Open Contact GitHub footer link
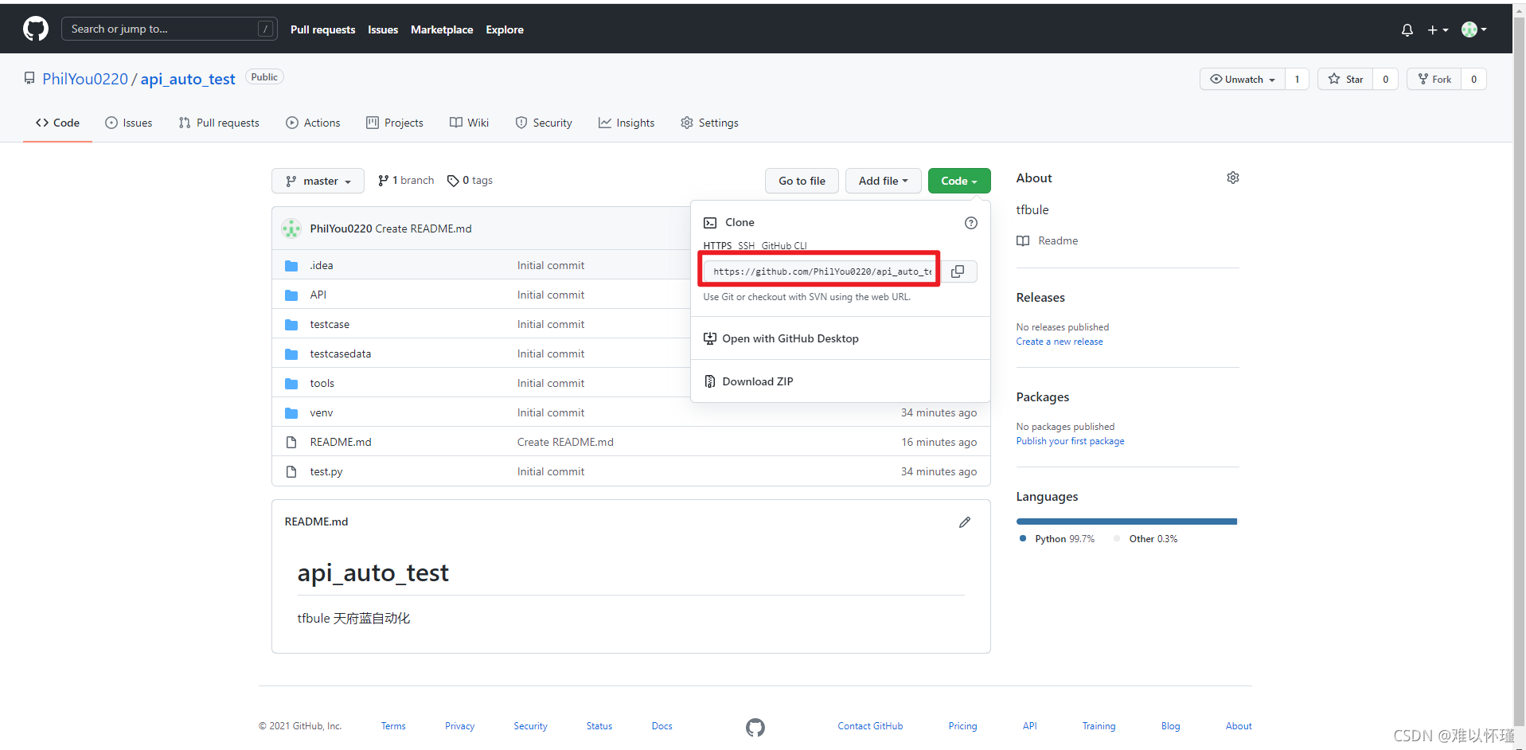Viewport: 1526px width, 750px height. click(870, 726)
